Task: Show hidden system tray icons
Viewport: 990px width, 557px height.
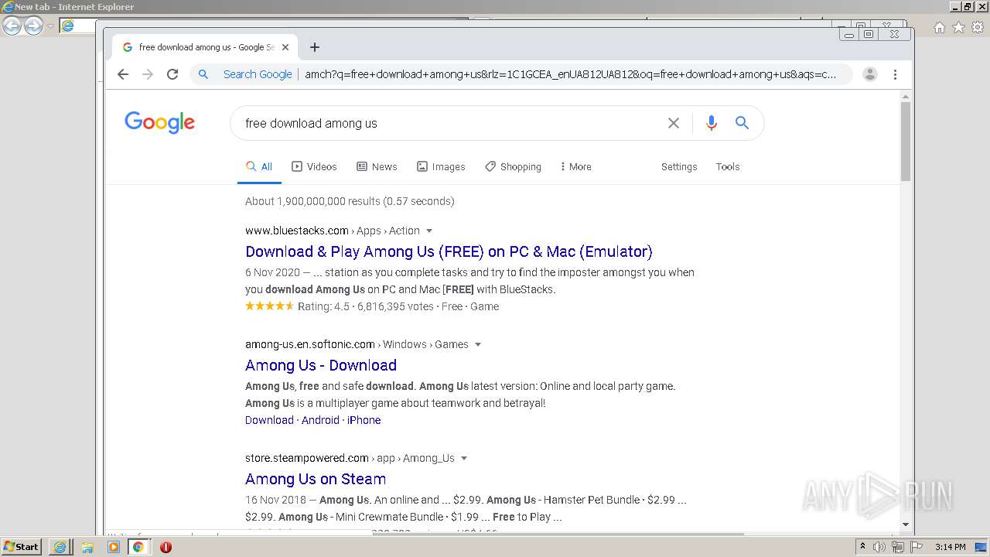Action: click(x=862, y=547)
